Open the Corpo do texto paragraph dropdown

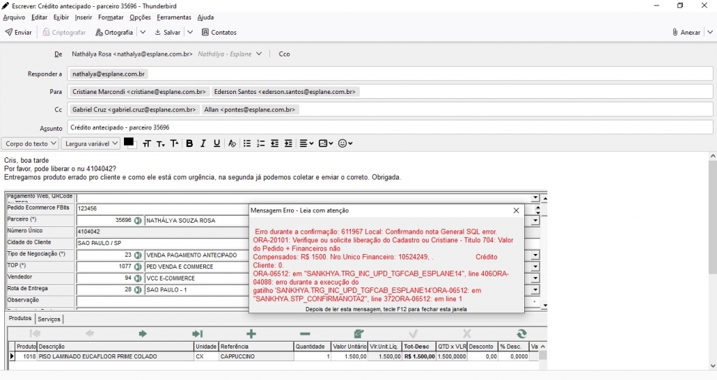pyautogui.click(x=30, y=143)
